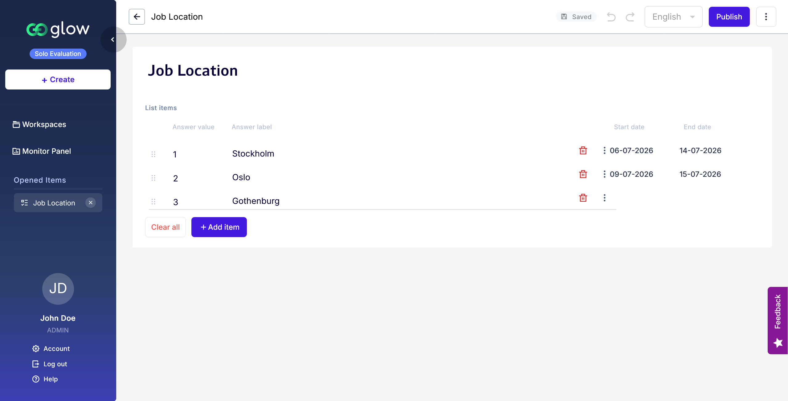Open the English language dropdown
This screenshot has height=401, width=788.
673,17
